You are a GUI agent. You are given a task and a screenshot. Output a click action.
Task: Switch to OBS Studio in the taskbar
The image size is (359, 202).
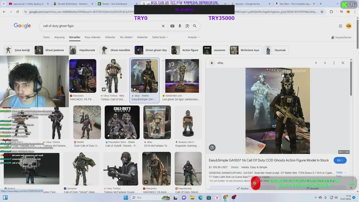234,198
